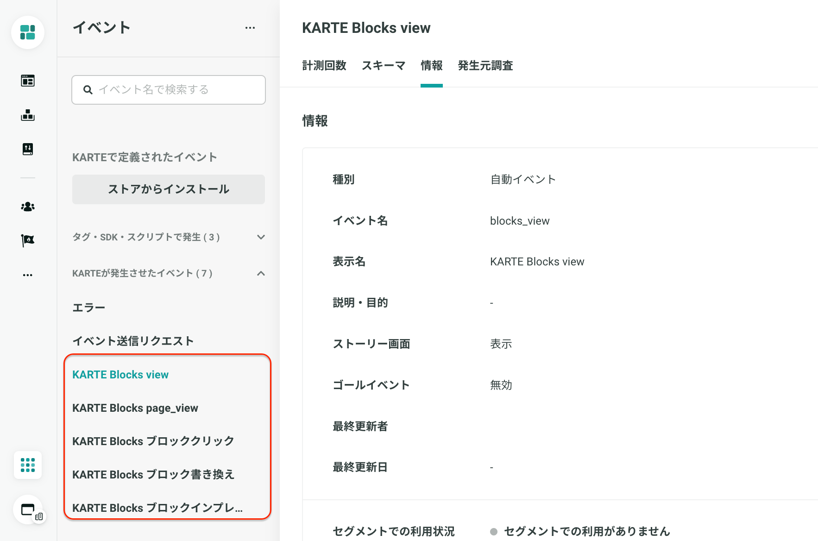The image size is (818, 541).
Task: Click the KARTE Blocks view display name value
Action: click(537, 262)
